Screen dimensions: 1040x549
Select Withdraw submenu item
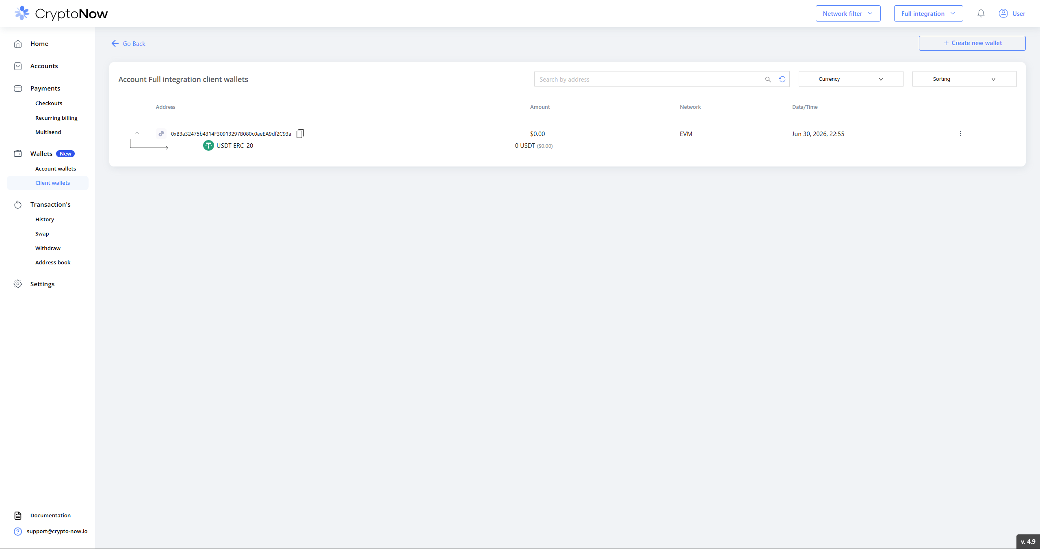coord(48,248)
